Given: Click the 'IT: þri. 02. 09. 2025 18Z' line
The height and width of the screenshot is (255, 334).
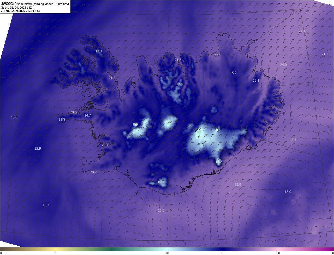Looking at the screenshot, I should pyautogui.click(x=16, y=8).
